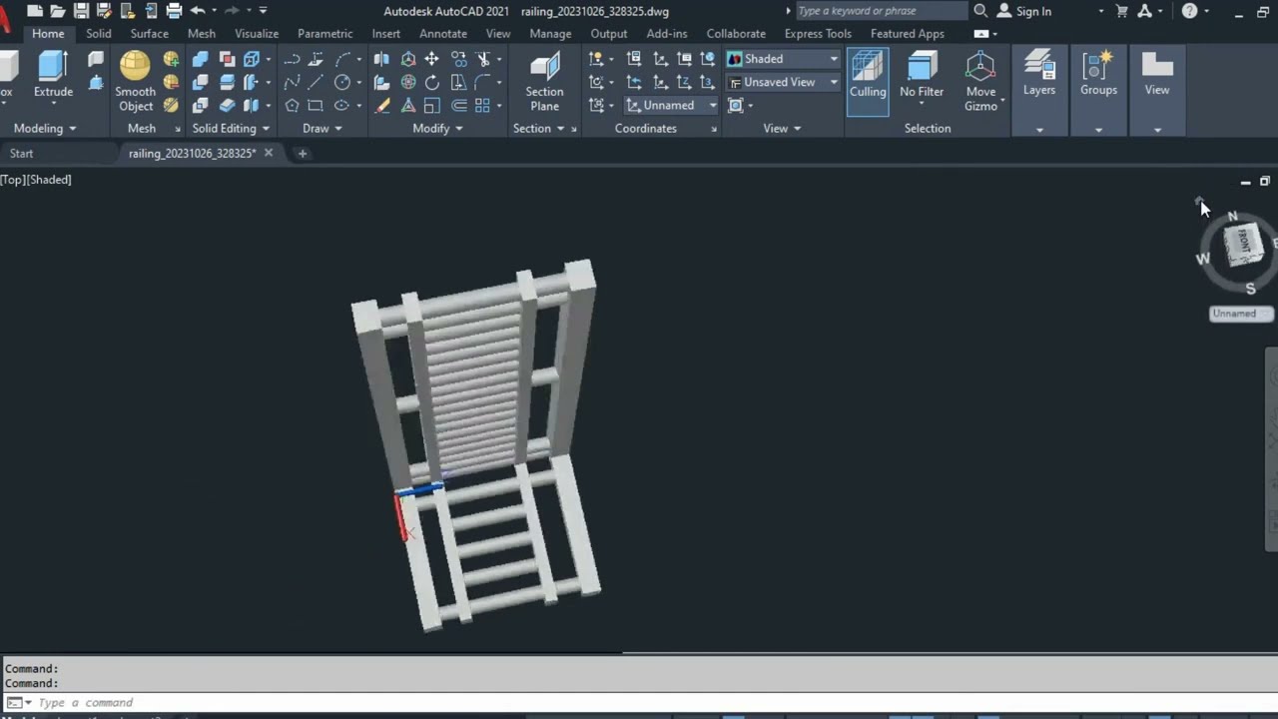
Task: Expand the Solid Editing panel
Action: [231, 128]
